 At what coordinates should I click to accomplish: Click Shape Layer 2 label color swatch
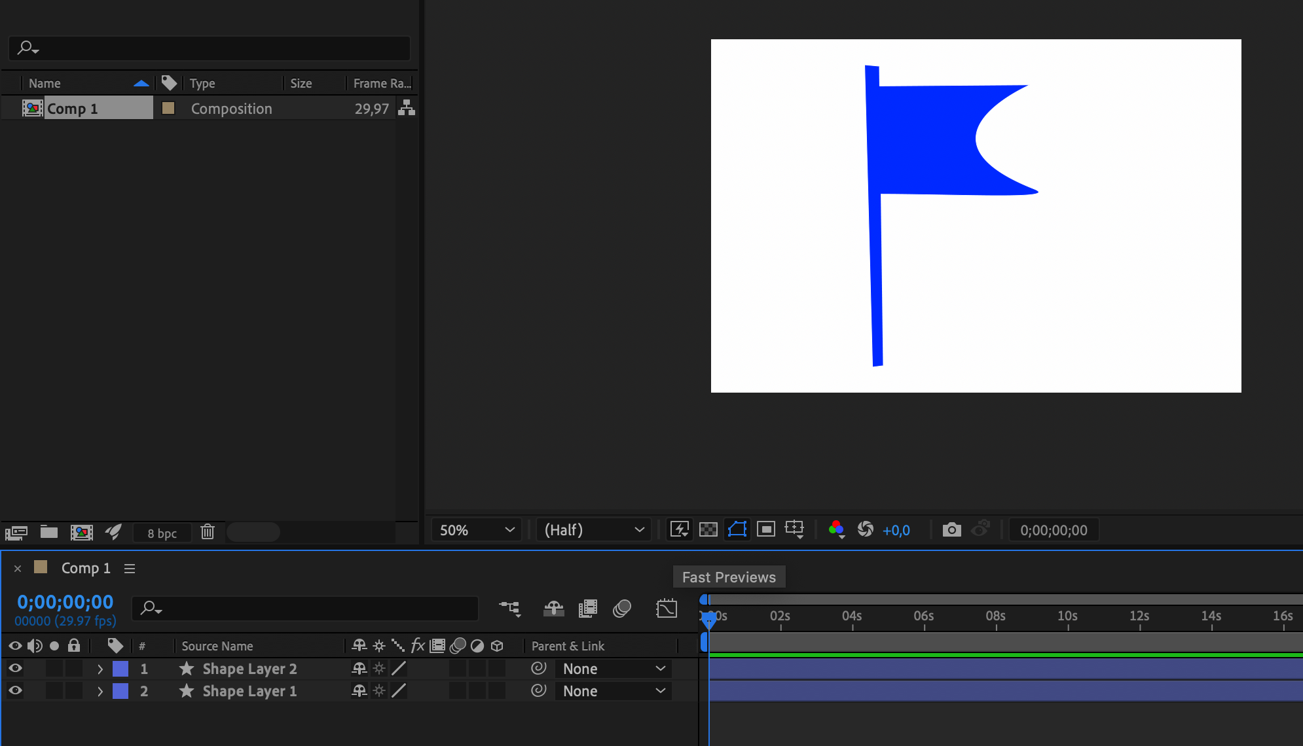(x=120, y=668)
